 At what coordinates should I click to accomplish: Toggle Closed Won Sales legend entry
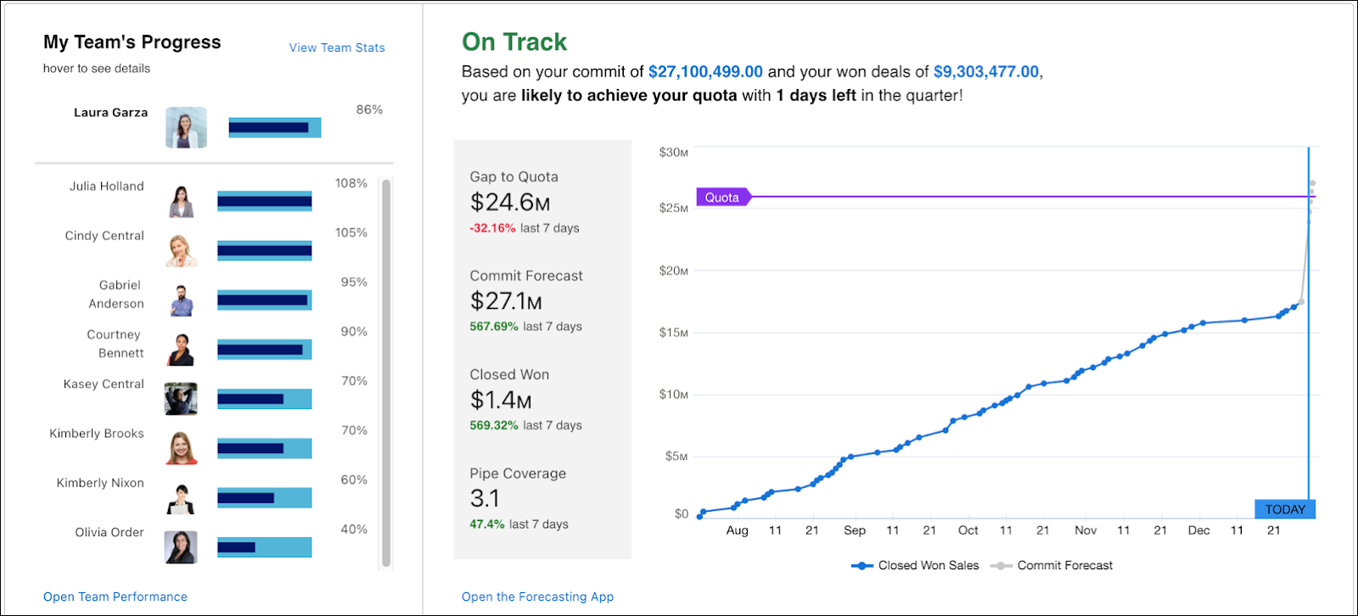(915, 565)
